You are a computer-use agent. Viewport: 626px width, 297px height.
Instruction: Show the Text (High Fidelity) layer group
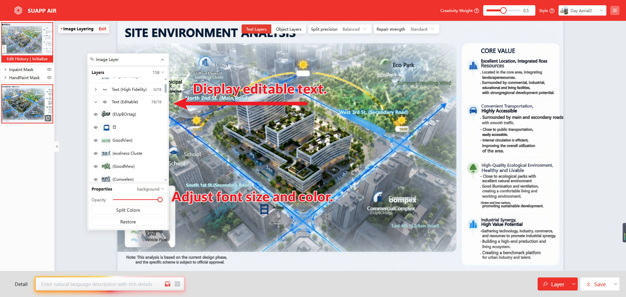pyautogui.click(x=105, y=90)
